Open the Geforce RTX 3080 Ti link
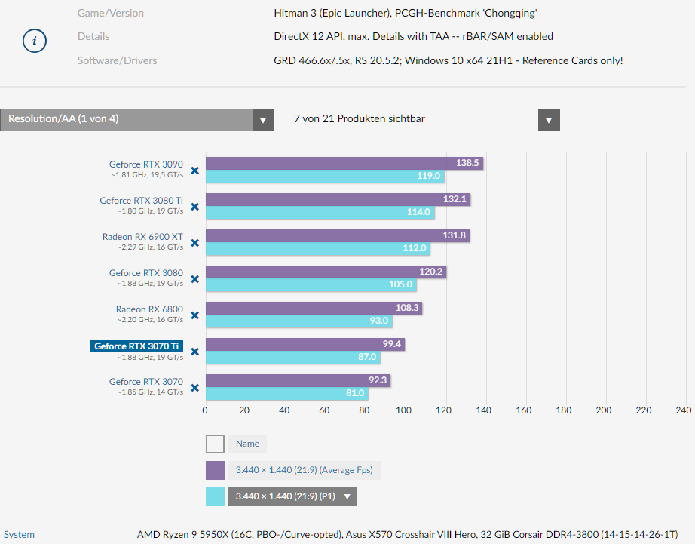Image resolution: width=695 pixels, height=544 pixels. click(x=141, y=201)
